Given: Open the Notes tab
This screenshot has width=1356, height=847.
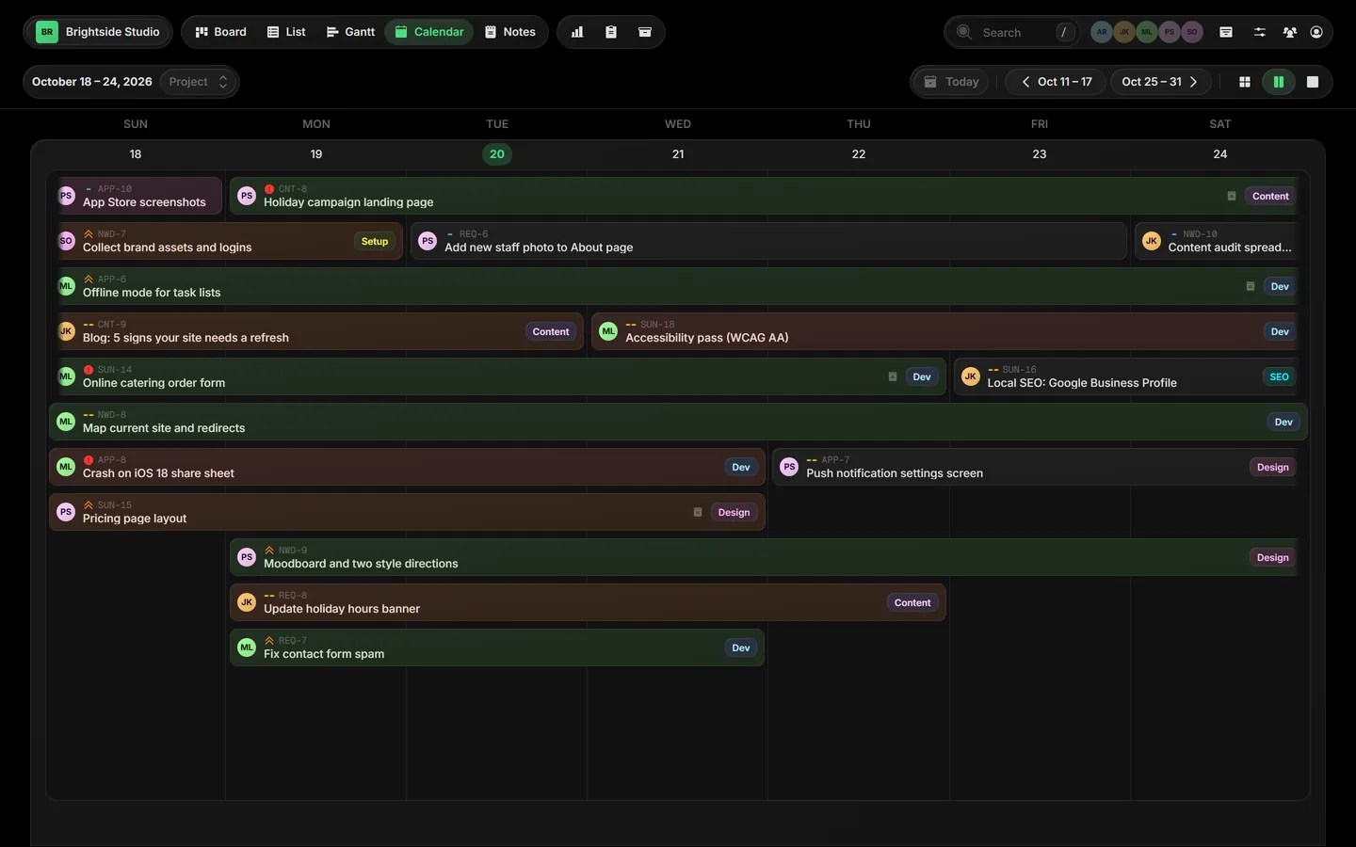Looking at the screenshot, I should 510,32.
